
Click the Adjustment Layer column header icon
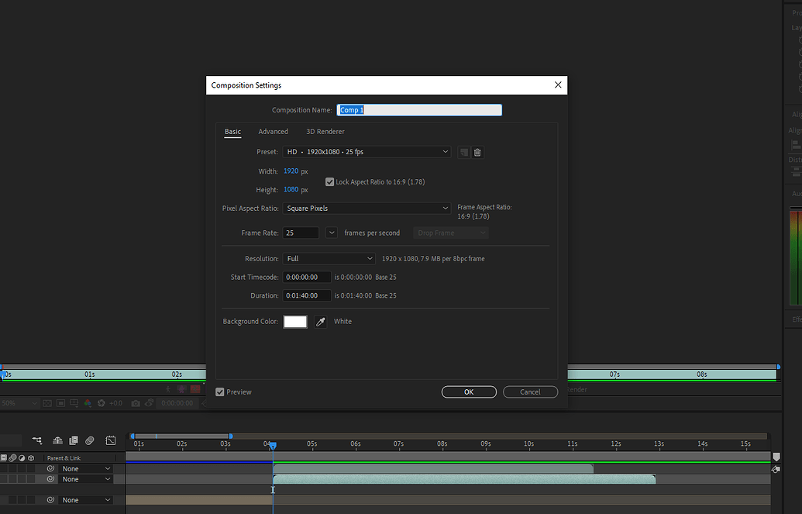22,457
